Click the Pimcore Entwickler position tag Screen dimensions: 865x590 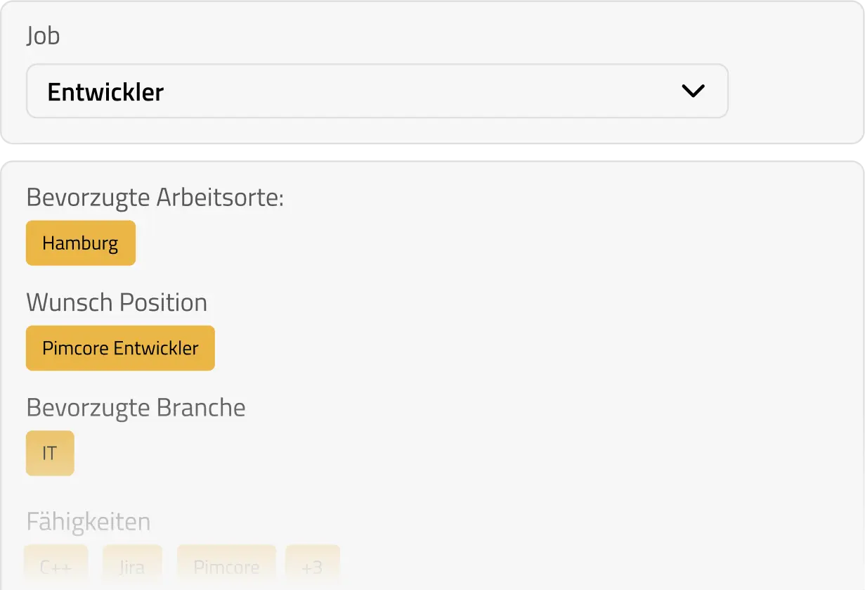tap(120, 348)
